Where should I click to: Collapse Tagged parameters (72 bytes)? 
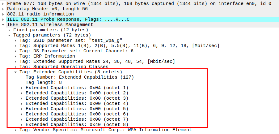[9, 35]
